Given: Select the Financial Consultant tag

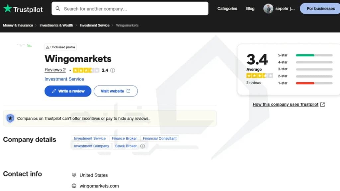Looking at the screenshot, I should click(x=160, y=138).
